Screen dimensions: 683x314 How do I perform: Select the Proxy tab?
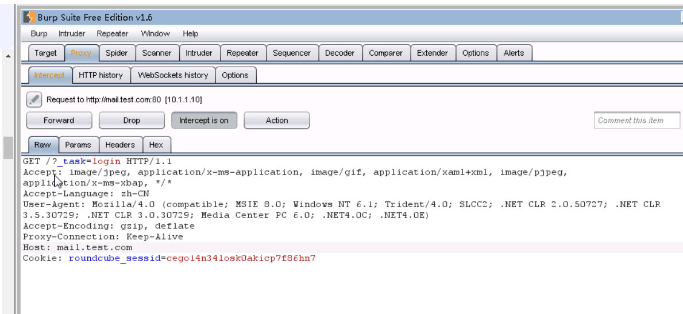pyautogui.click(x=81, y=53)
